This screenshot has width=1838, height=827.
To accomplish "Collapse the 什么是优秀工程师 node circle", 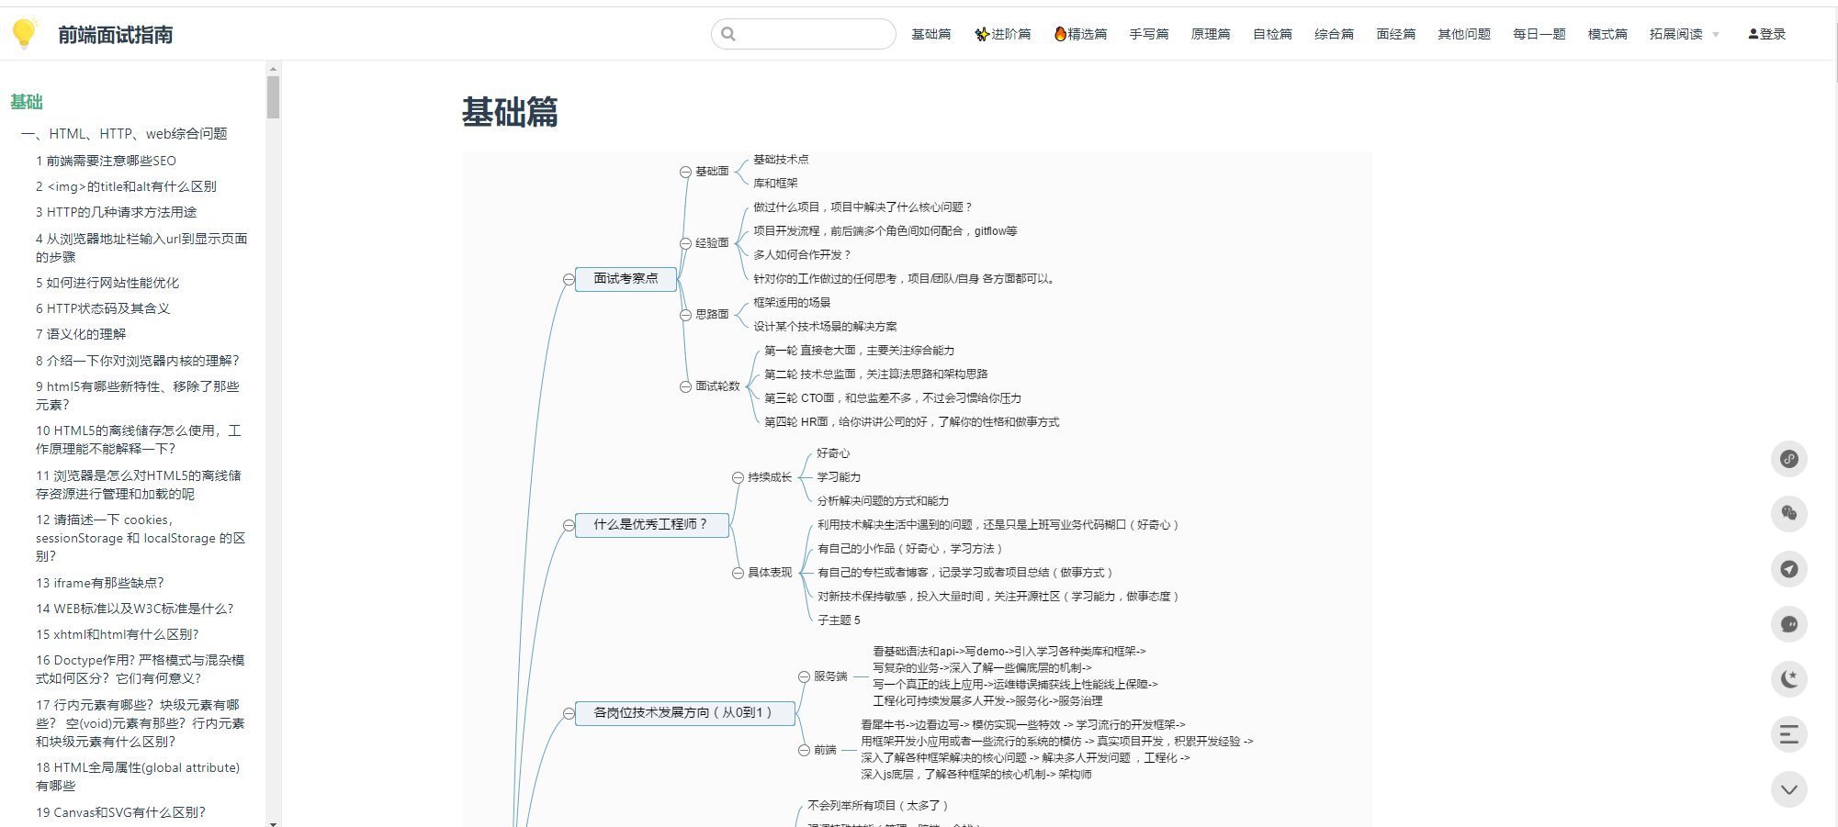I will point(569,525).
